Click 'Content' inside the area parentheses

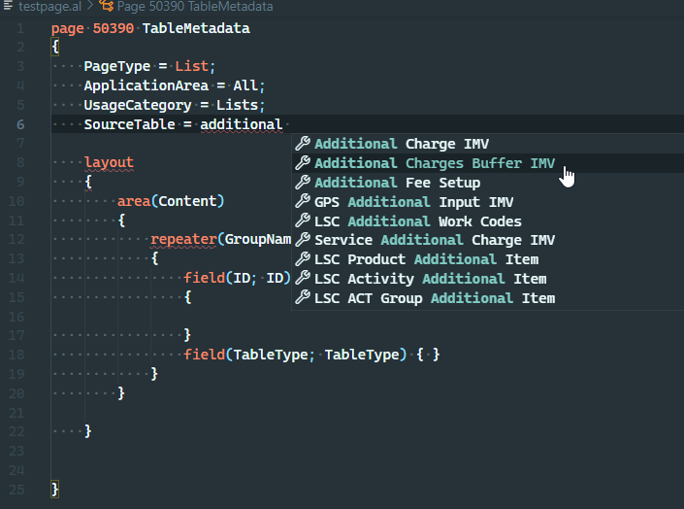187,201
